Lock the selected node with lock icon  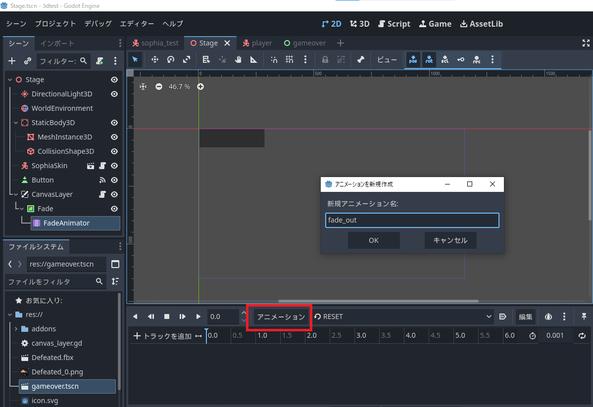click(x=325, y=59)
